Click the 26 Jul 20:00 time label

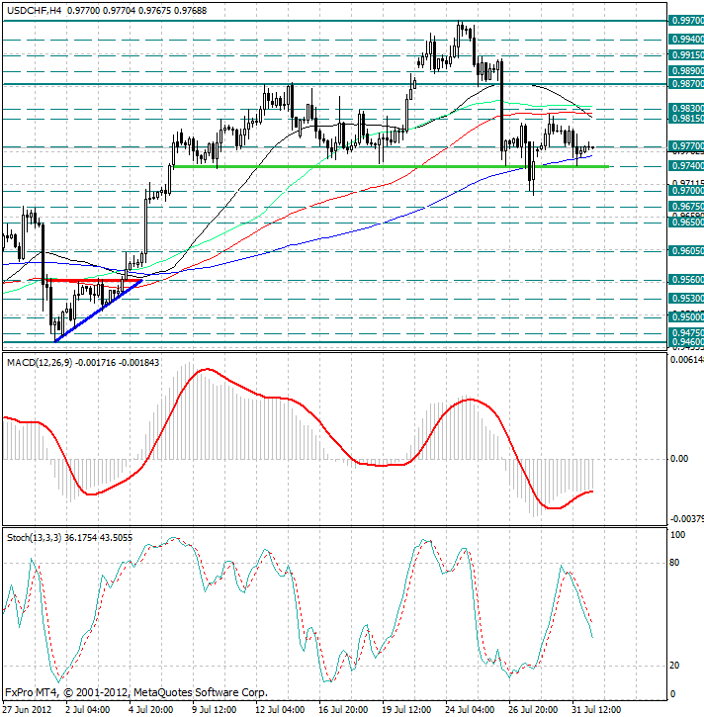(533, 710)
